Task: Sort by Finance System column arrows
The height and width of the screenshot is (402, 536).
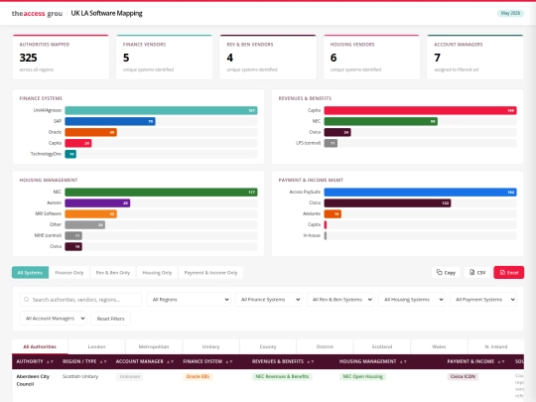Action: 229,361
